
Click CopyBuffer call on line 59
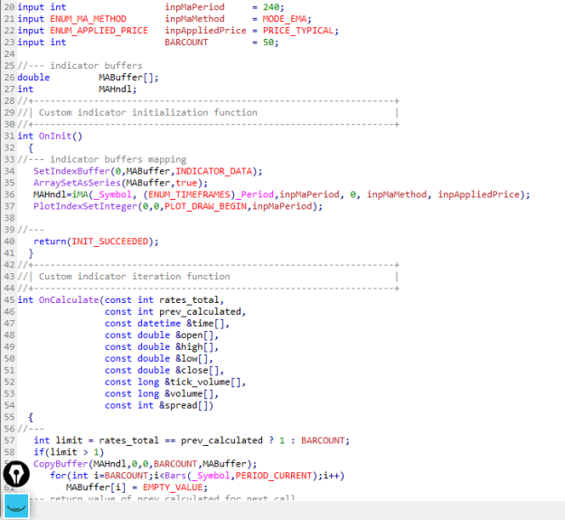(61, 464)
